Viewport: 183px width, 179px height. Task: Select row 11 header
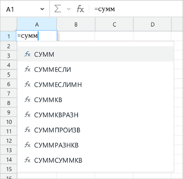click(x=9, y=131)
